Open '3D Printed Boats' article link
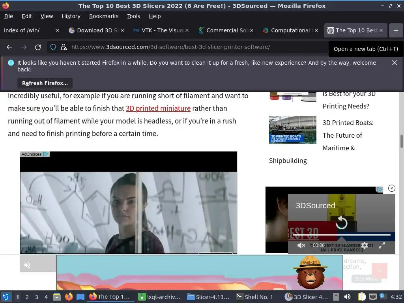The image size is (404, 303). tap(348, 135)
